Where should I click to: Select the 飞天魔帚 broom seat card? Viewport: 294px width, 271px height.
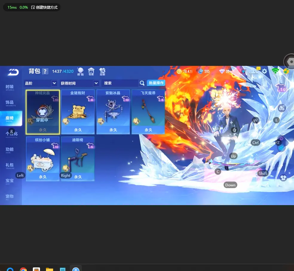coord(148,112)
